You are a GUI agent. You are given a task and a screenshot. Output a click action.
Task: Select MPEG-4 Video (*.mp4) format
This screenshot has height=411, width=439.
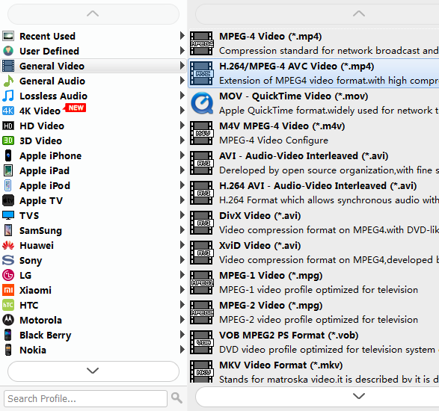pos(313,43)
